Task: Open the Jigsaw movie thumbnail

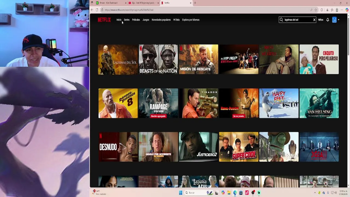Action: click(x=319, y=147)
